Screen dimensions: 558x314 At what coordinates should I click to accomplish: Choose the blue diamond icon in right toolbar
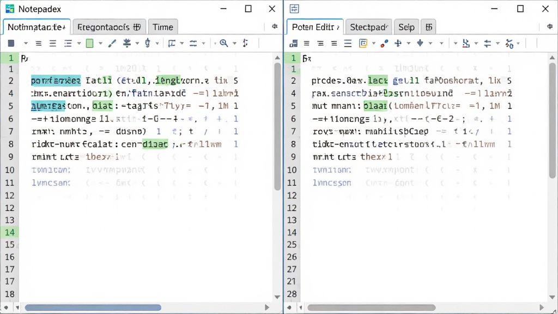(x=420, y=43)
